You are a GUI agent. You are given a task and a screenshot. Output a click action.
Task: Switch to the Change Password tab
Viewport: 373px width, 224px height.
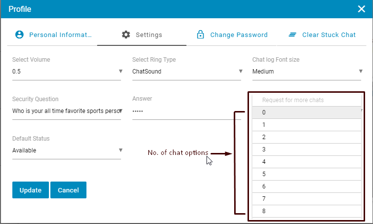[x=239, y=35]
